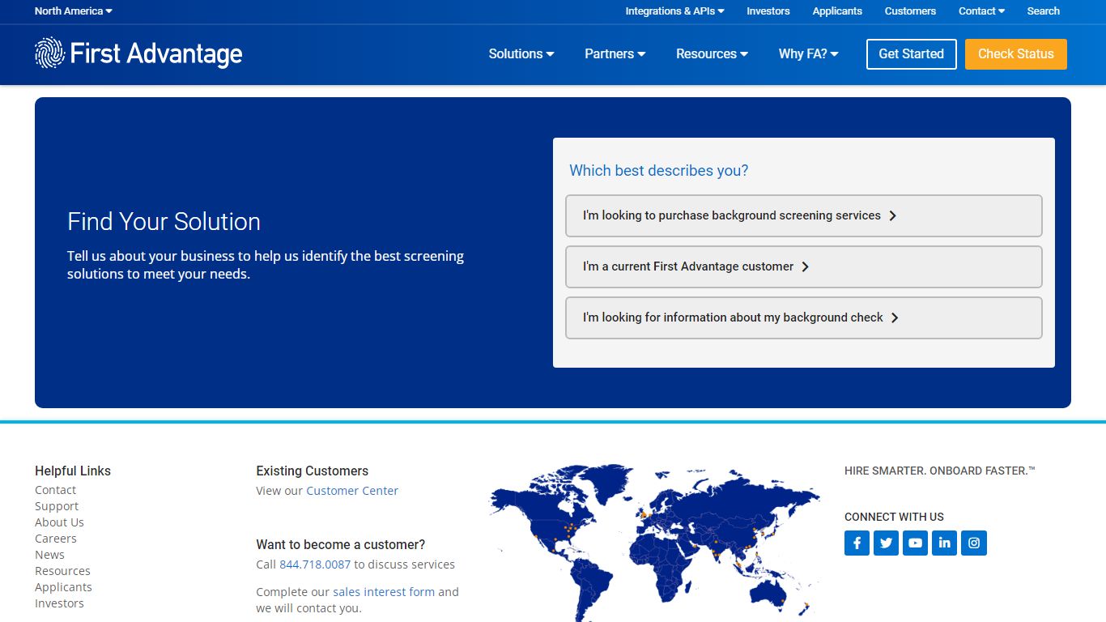Click the Check Status button

pyautogui.click(x=1016, y=54)
